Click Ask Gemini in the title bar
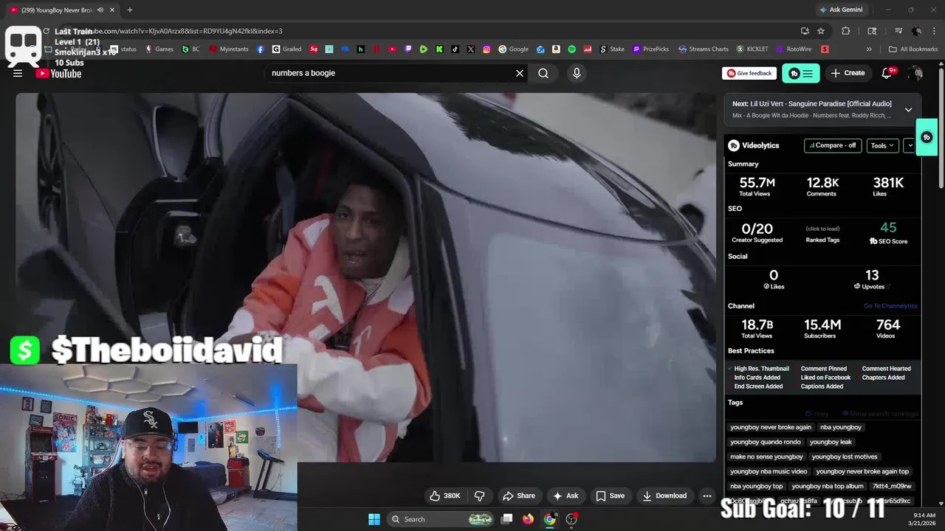Viewport: 945px width, 531px height. pyautogui.click(x=840, y=10)
